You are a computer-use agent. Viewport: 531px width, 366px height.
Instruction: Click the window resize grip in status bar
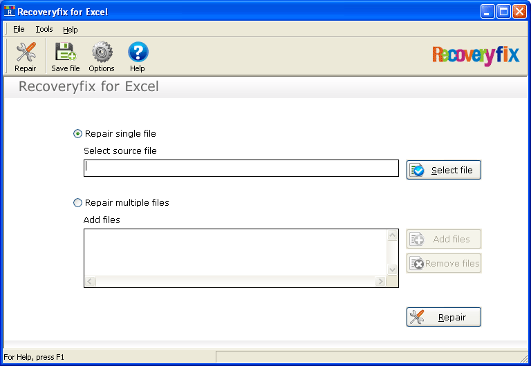[524, 358]
